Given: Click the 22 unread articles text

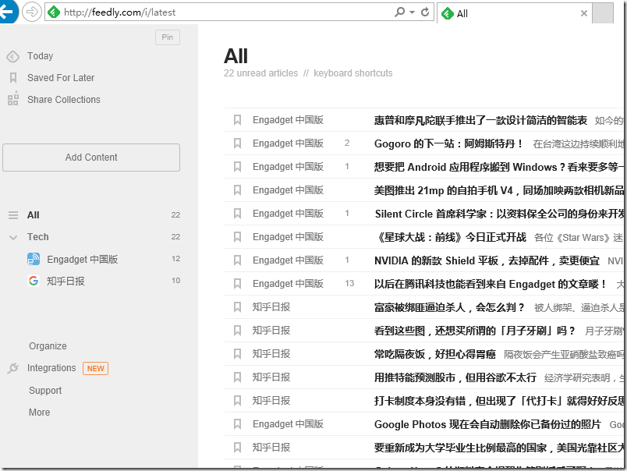Looking at the screenshot, I should (260, 73).
